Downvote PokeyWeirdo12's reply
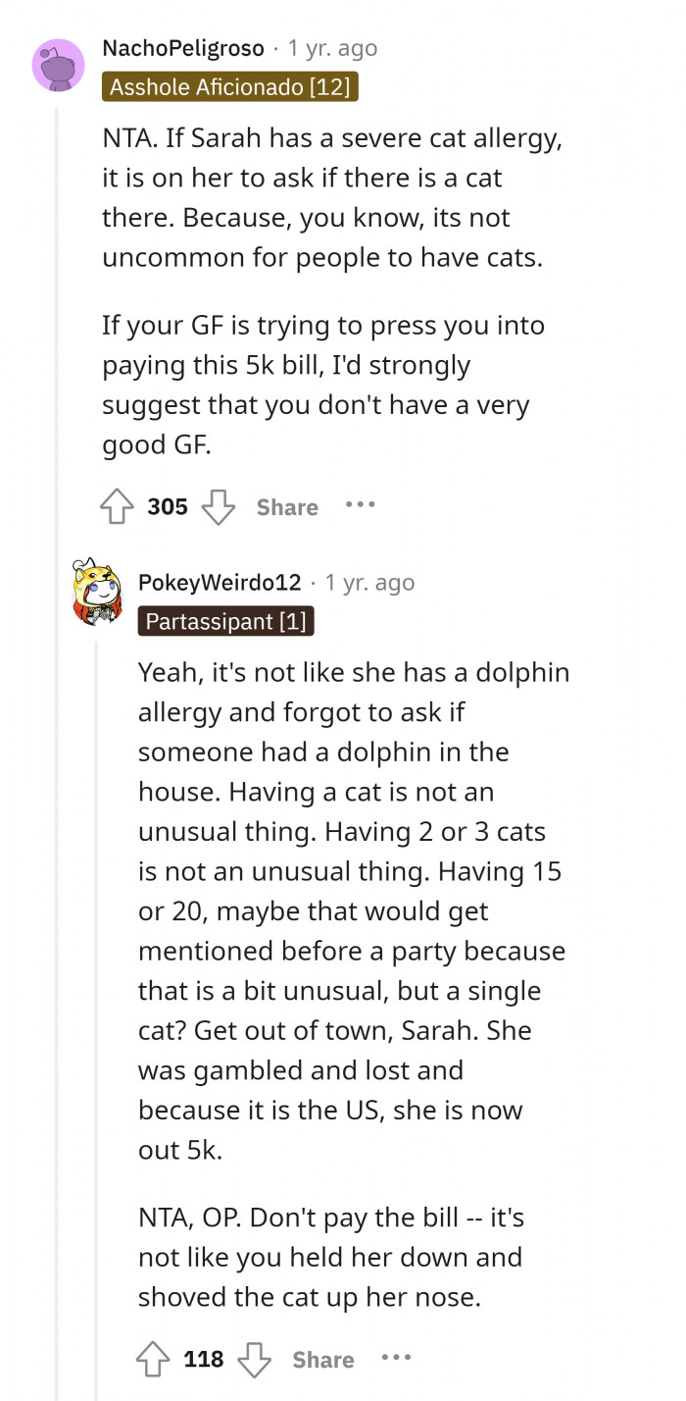Viewport: 686px width, 1401px height. coord(254,1360)
